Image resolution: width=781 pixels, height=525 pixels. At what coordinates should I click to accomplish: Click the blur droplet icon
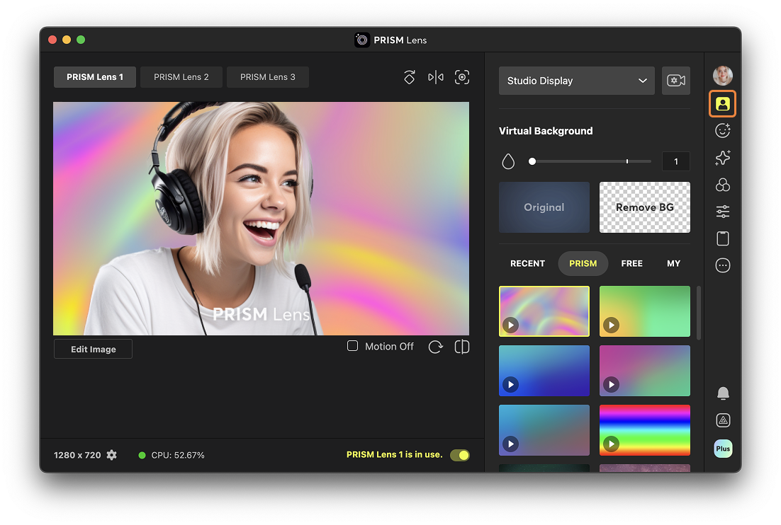(508, 161)
